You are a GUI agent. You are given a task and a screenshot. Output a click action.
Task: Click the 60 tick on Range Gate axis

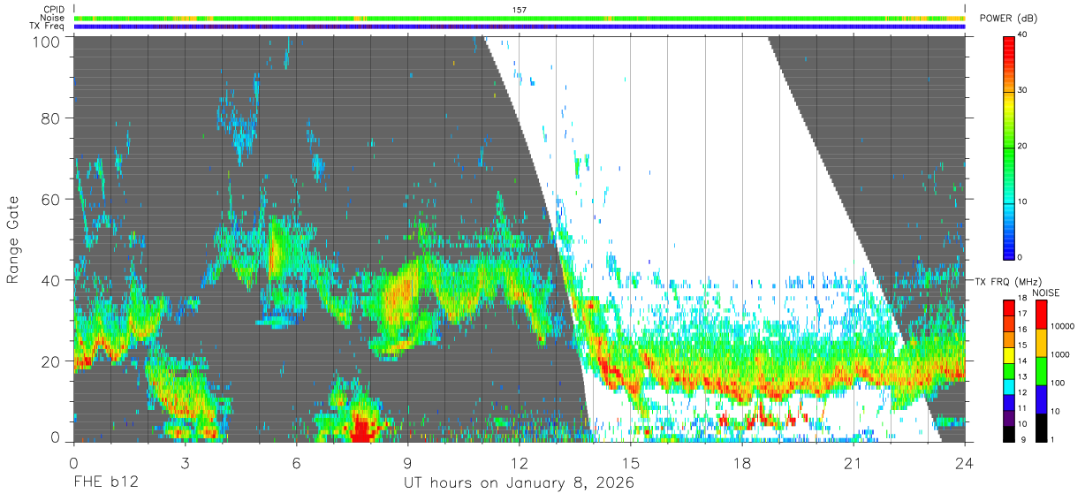click(49, 200)
